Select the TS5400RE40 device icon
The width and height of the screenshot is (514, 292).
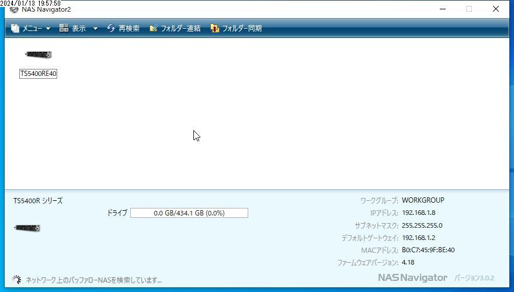click(39, 55)
